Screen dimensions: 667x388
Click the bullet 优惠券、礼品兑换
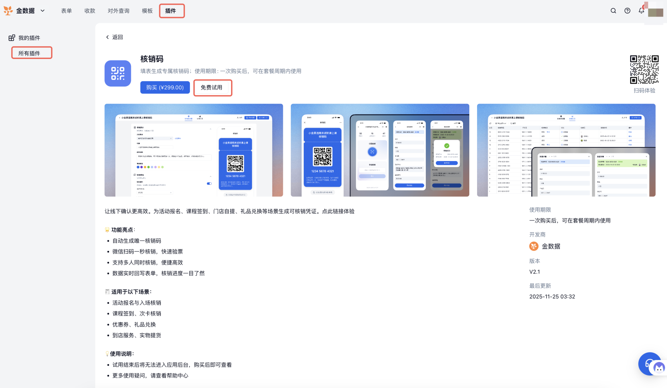point(134,325)
